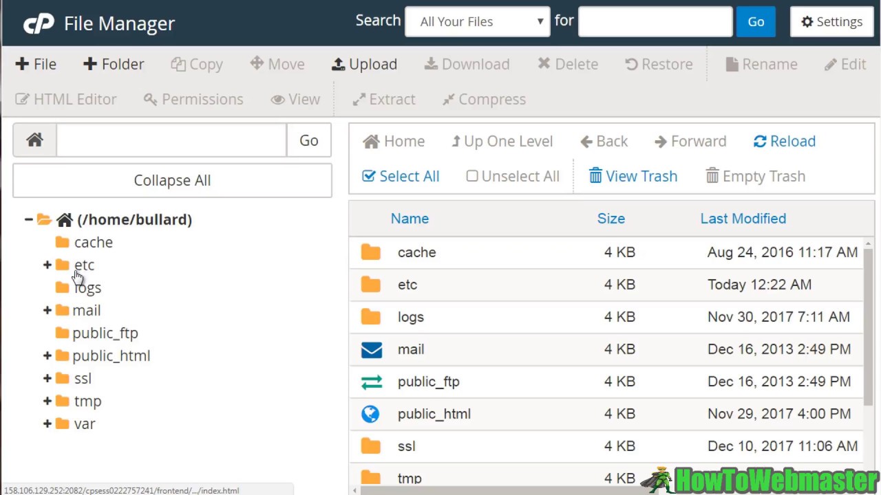Select the public_html row name text
The height and width of the screenshot is (495, 881).
(x=434, y=414)
